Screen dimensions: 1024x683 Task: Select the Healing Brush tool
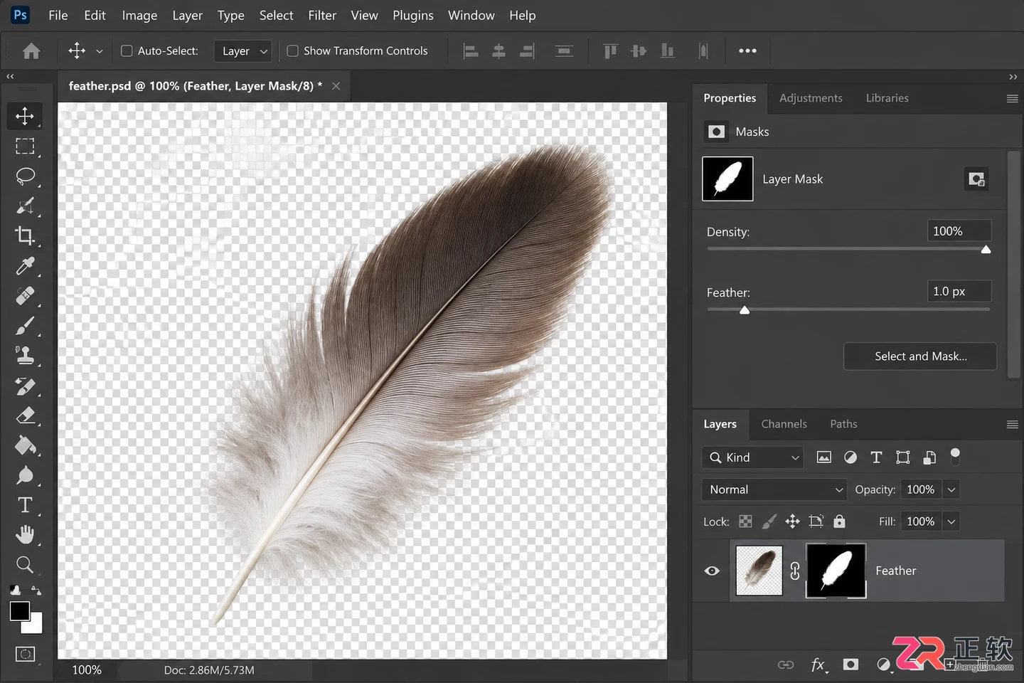(x=25, y=295)
